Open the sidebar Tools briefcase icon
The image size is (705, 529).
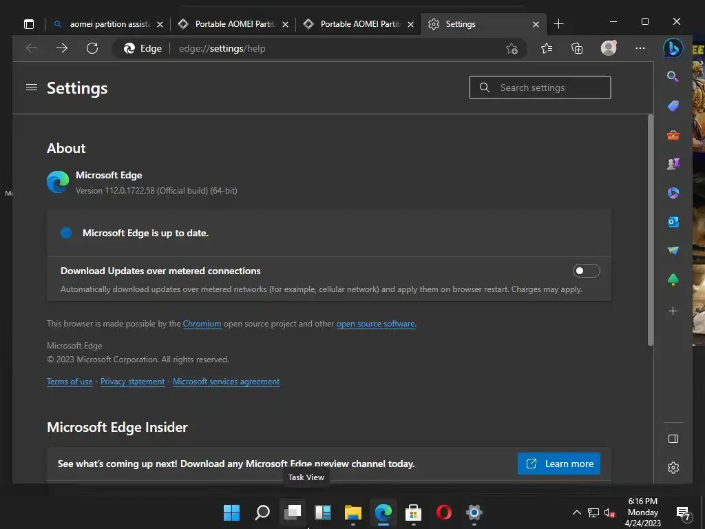click(673, 135)
